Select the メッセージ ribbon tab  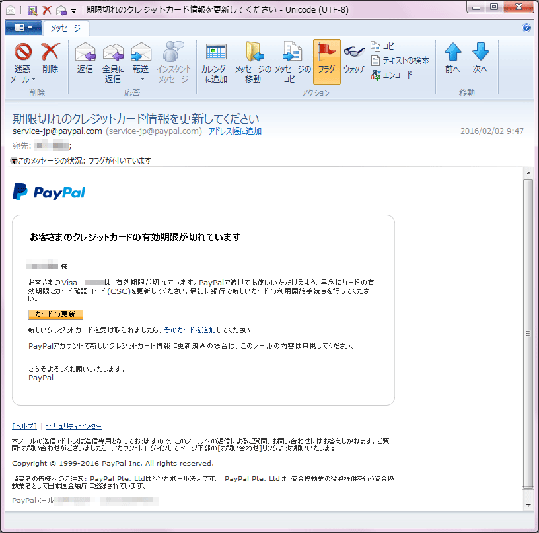coord(66,28)
